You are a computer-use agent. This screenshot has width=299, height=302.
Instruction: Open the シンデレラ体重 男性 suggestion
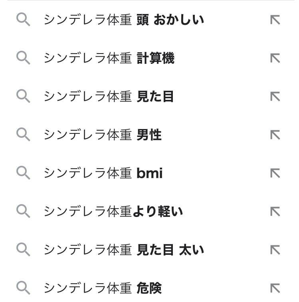click(x=103, y=135)
